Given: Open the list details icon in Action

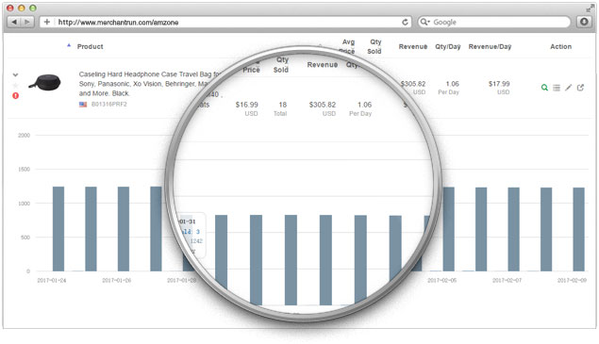Looking at the screenshot, I should pos(557,88).
